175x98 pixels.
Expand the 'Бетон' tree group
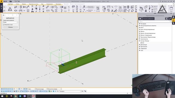point(139,27)
